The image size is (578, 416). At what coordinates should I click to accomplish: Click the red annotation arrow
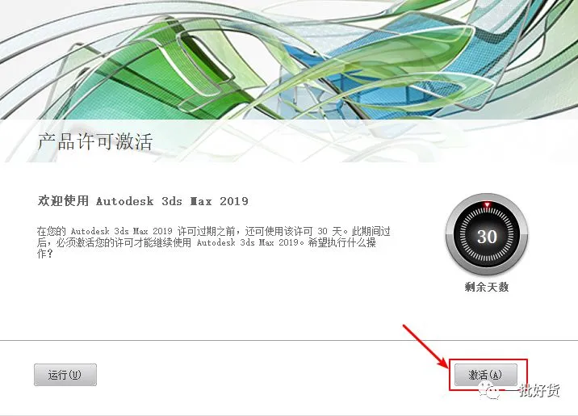(425, 347)
